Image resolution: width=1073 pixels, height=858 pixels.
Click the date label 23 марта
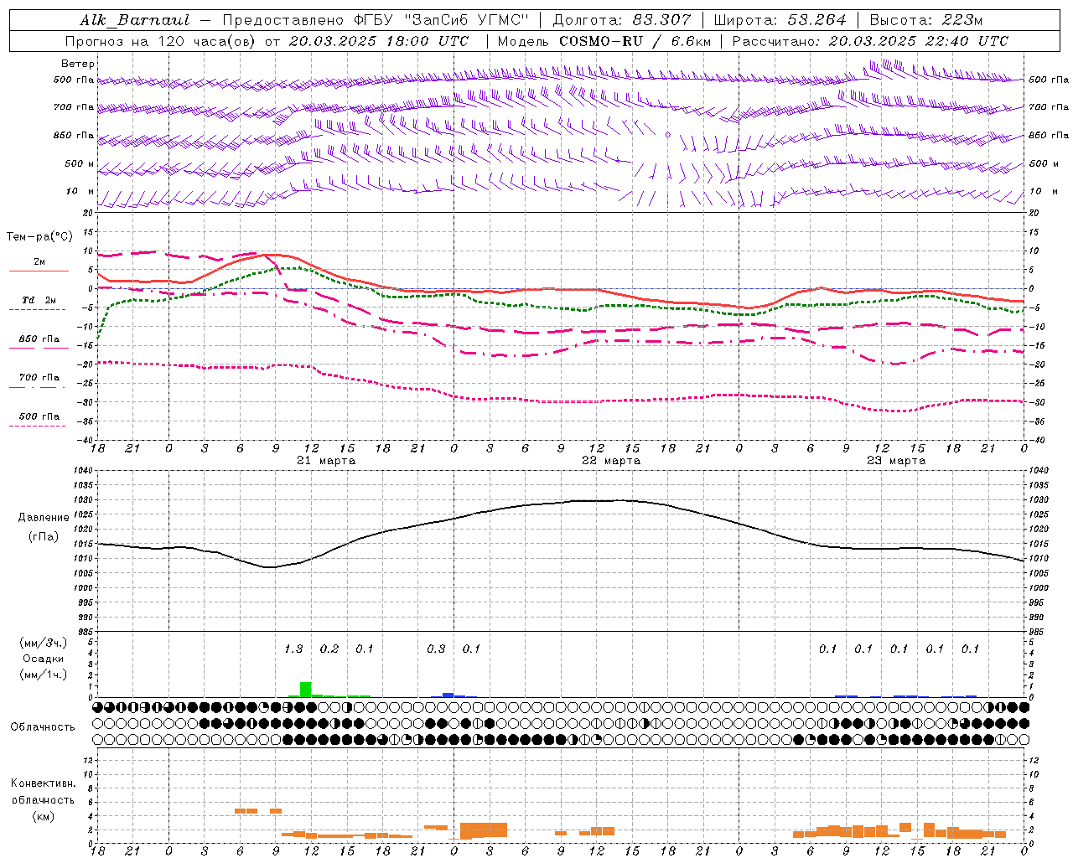coord(896,461)
